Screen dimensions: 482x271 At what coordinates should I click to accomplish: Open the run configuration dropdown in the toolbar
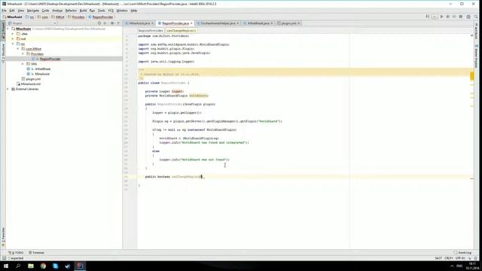435,17
